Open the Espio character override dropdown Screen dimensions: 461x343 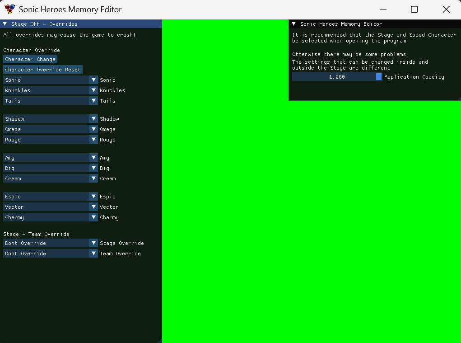point(93,196)
